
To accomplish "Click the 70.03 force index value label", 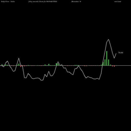I will pos(121,53).
